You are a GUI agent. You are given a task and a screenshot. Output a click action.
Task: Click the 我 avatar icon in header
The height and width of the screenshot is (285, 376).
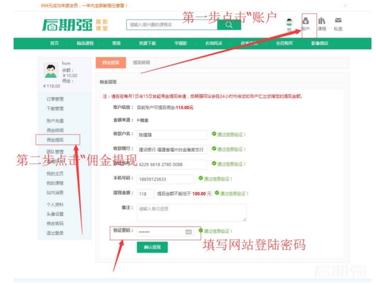[x=289, y=22]
